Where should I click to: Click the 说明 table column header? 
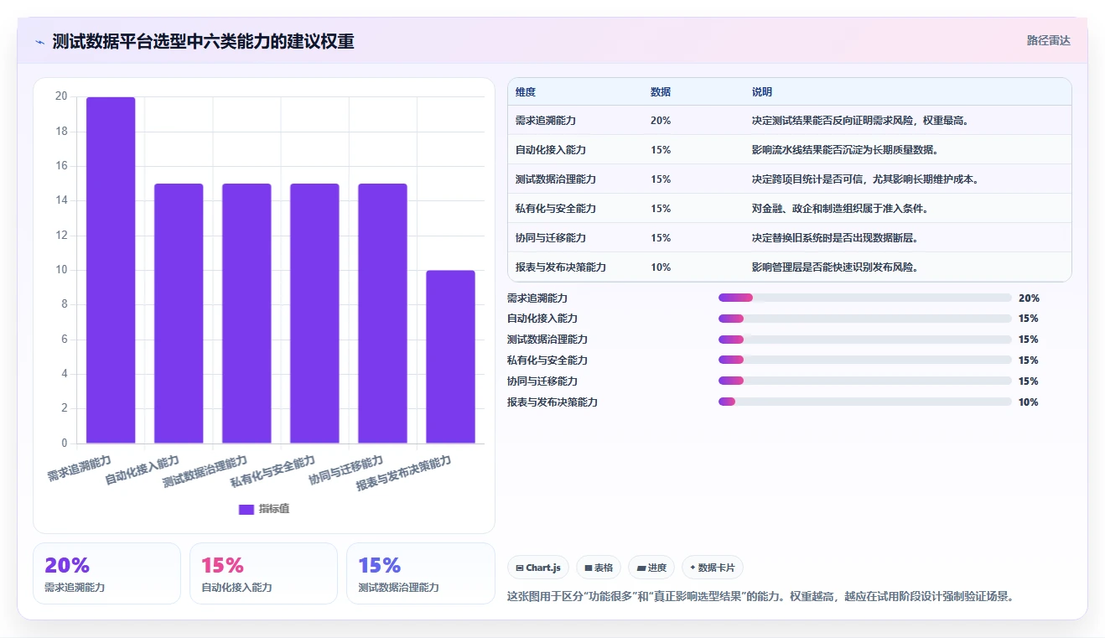761,92
